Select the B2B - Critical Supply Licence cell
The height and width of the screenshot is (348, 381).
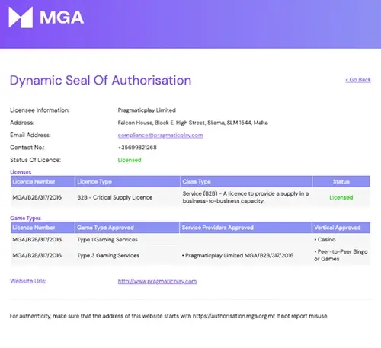click(x=115, y=197)
